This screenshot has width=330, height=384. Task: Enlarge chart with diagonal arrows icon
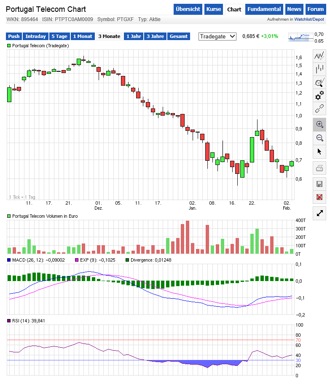click(x=319, y=213)
